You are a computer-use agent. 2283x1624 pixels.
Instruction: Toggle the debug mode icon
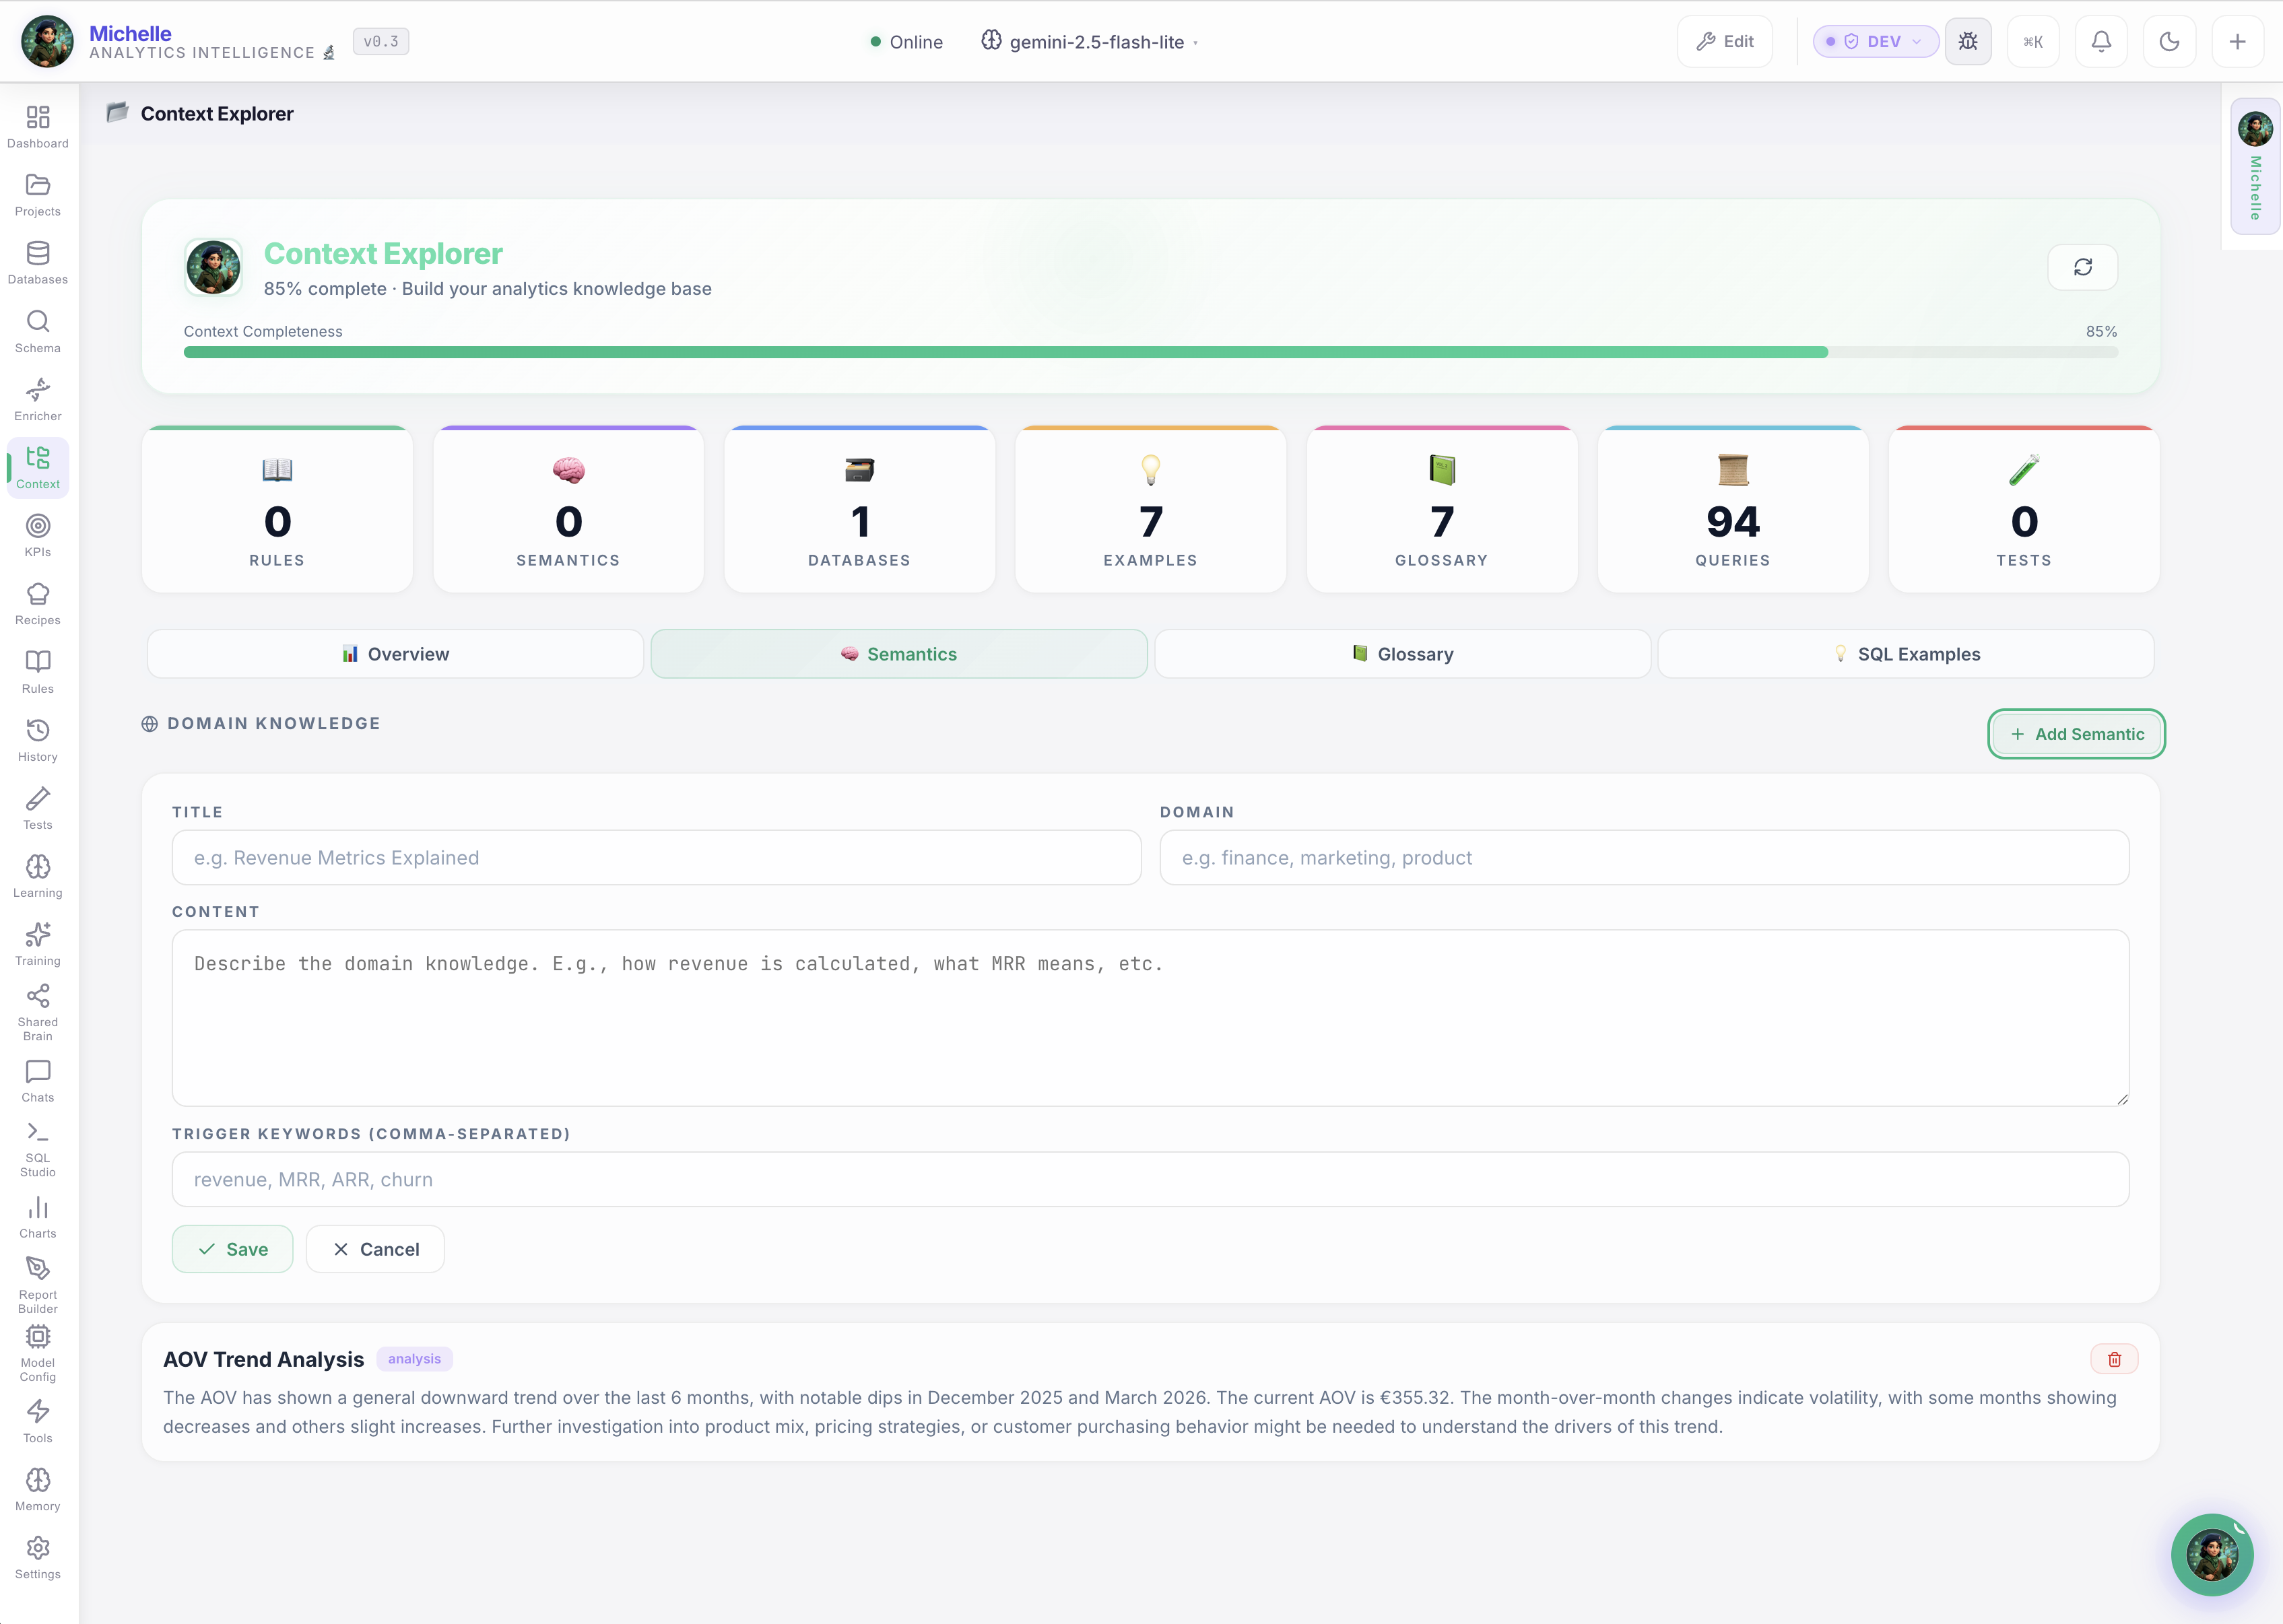tap(1967, 41)
